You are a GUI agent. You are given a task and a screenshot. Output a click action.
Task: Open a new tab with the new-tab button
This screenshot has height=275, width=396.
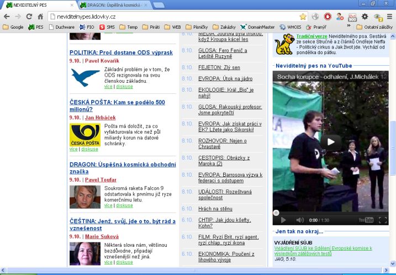pos(159,5)
